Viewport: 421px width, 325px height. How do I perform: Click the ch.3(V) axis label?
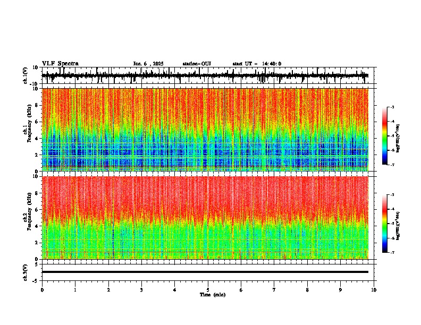(26, 272)
